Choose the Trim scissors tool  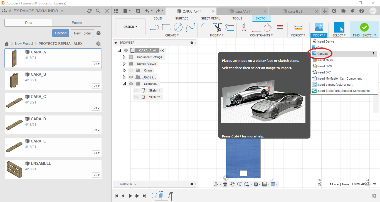(x=218, y=27)
